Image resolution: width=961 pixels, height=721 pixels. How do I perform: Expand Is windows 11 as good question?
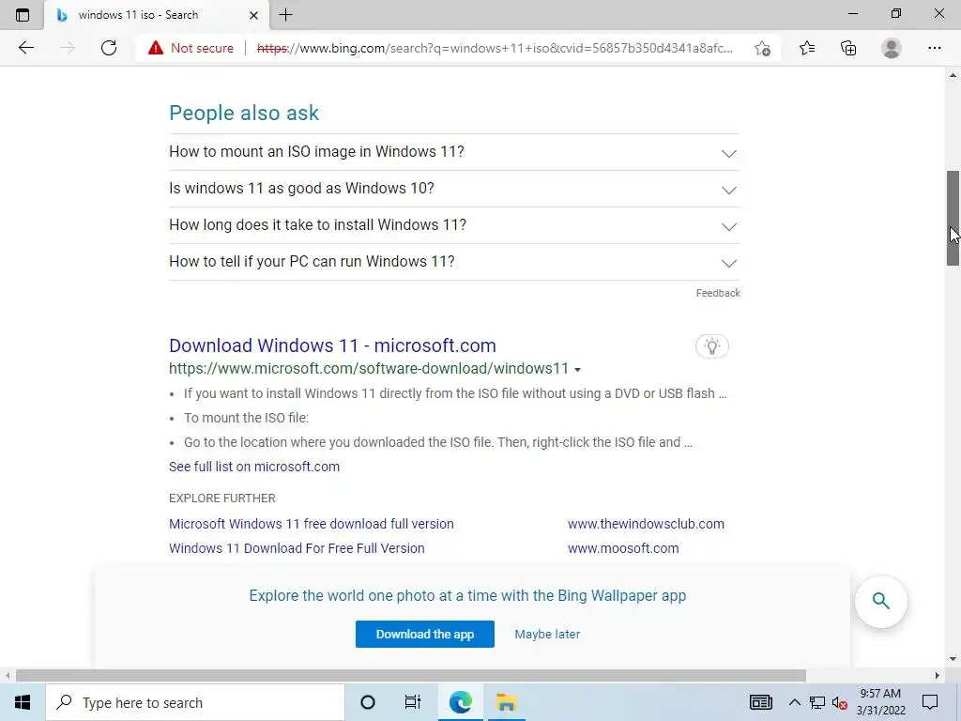click(454, 189)
